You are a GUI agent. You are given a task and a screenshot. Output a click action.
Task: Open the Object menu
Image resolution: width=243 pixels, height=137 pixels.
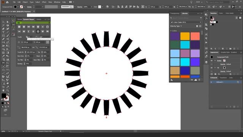click(x=25, y=2)
